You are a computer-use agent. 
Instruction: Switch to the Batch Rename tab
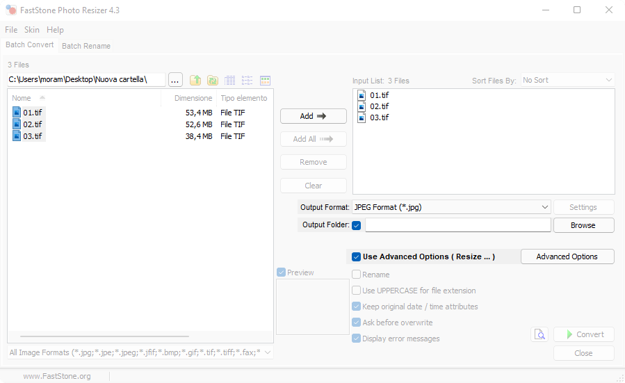point(86,46)
